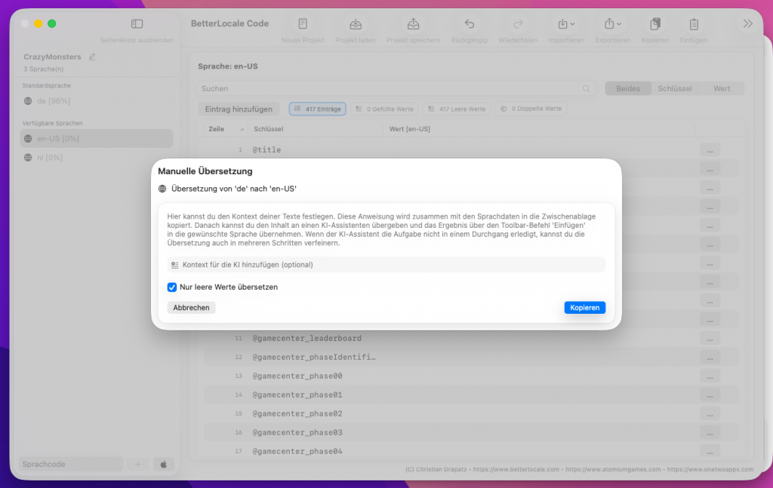Toggle the 417 Einträge filter
The height and width of the screenshot is (488, 773).
tap(318, 109)
